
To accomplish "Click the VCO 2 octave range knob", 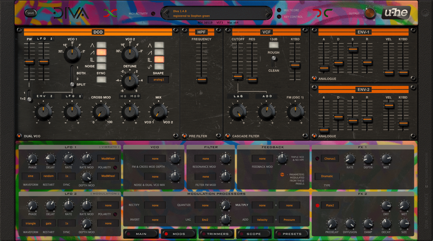I will pos(130,54).
